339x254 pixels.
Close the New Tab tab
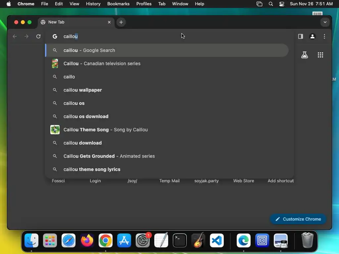click(x=109, y=22)
